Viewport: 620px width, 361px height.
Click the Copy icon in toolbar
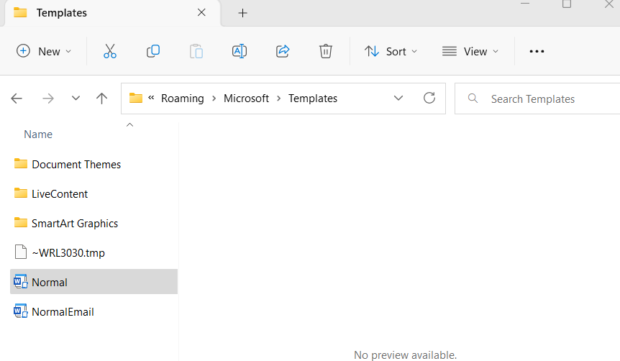(x=153, y=51)
